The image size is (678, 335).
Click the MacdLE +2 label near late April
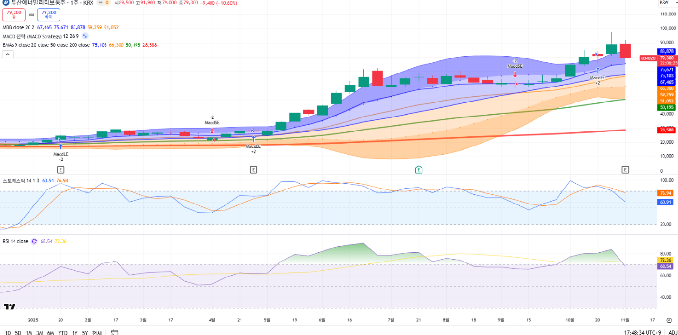(253, 149)
